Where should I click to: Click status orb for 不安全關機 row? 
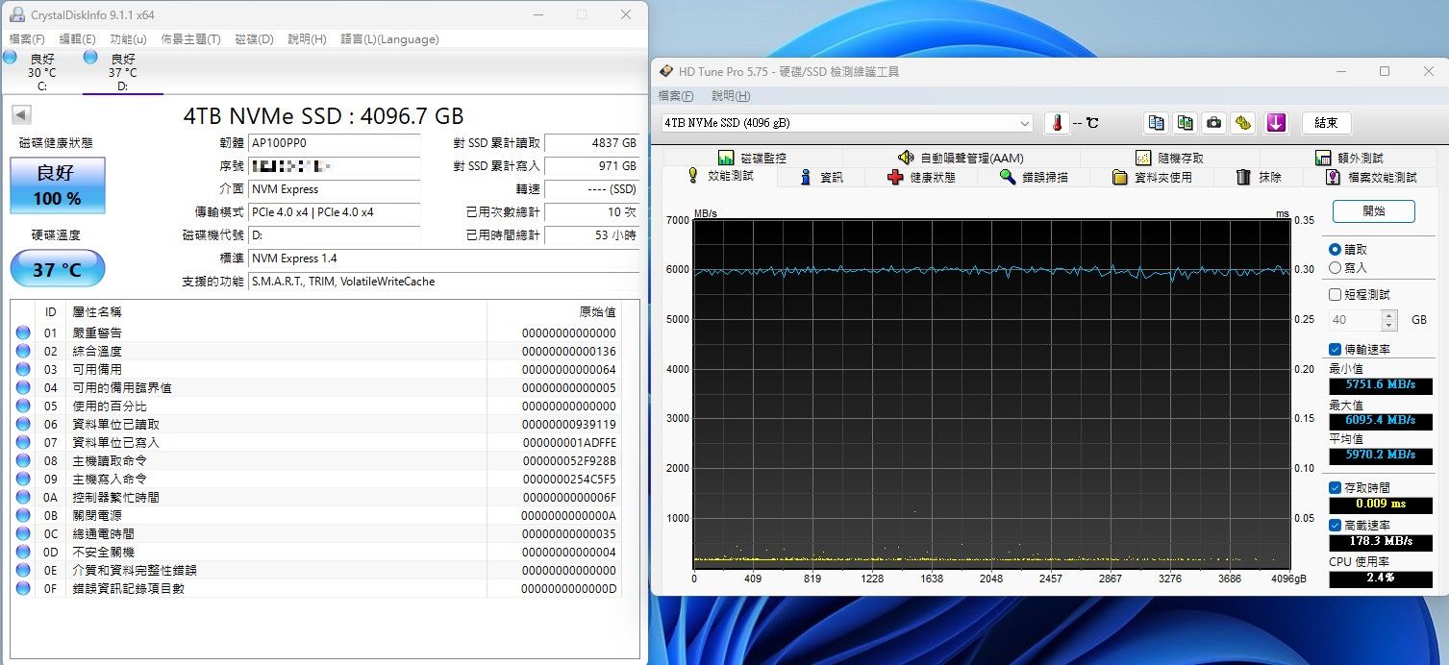point(23,552)
